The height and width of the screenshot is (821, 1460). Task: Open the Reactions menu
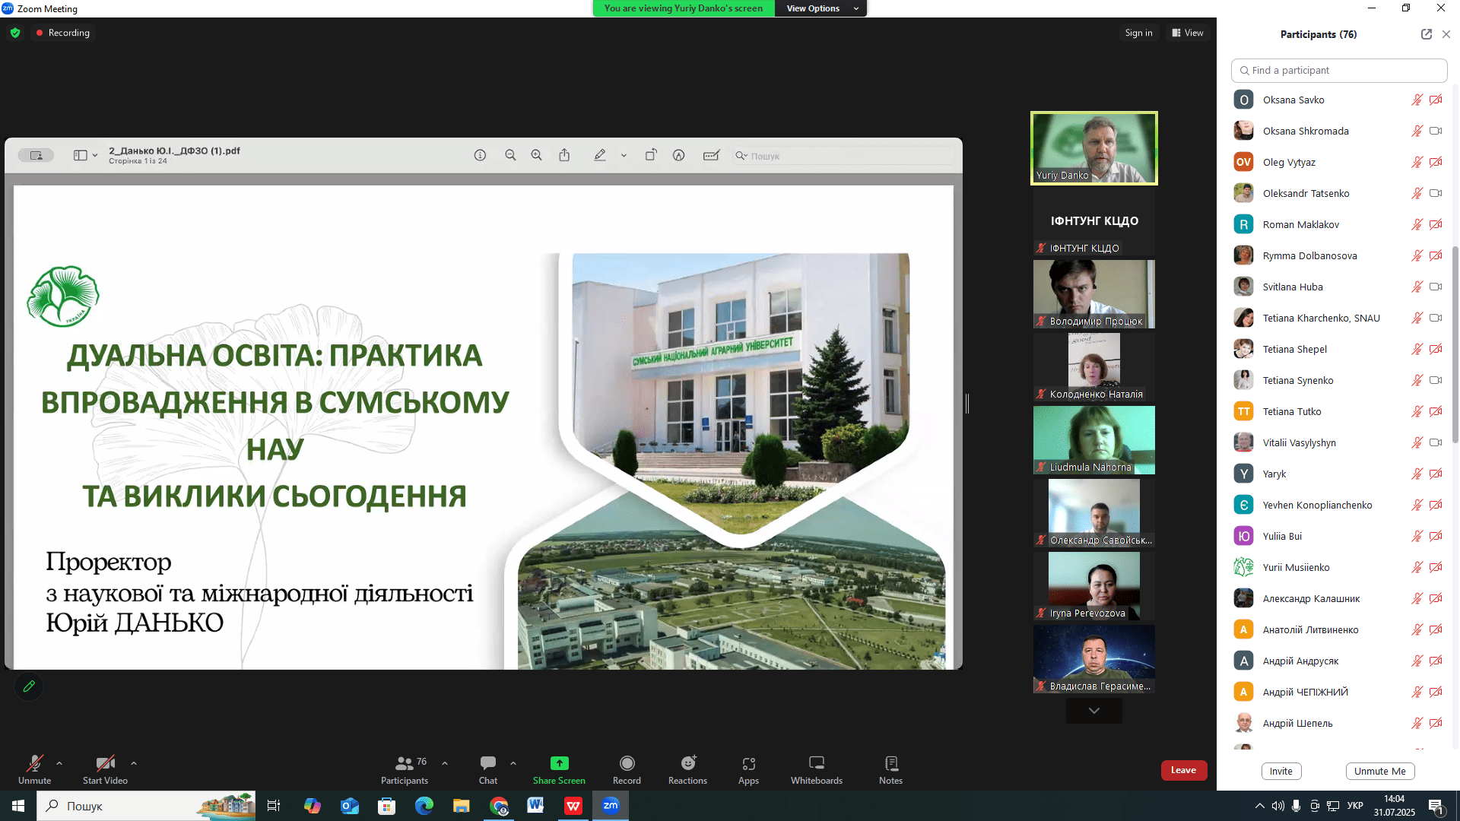pos(687,769)
